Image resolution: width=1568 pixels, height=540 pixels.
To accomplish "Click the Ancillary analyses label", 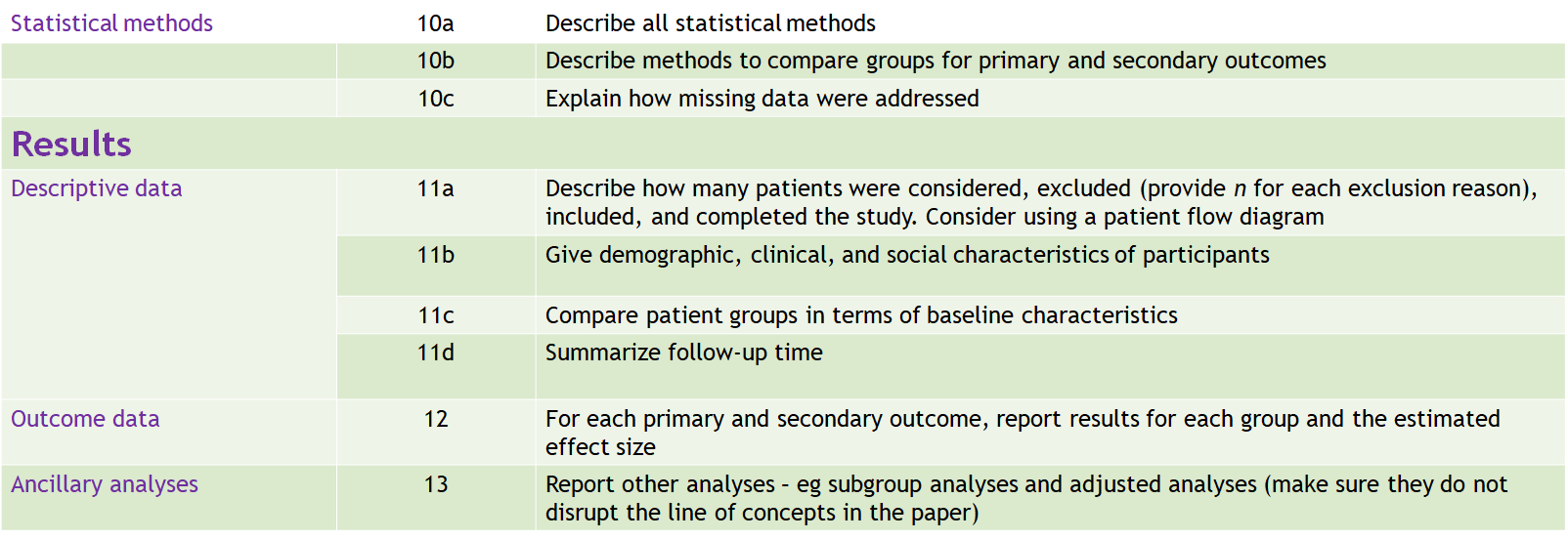I will pyautogui.click(x=105, y=484).
